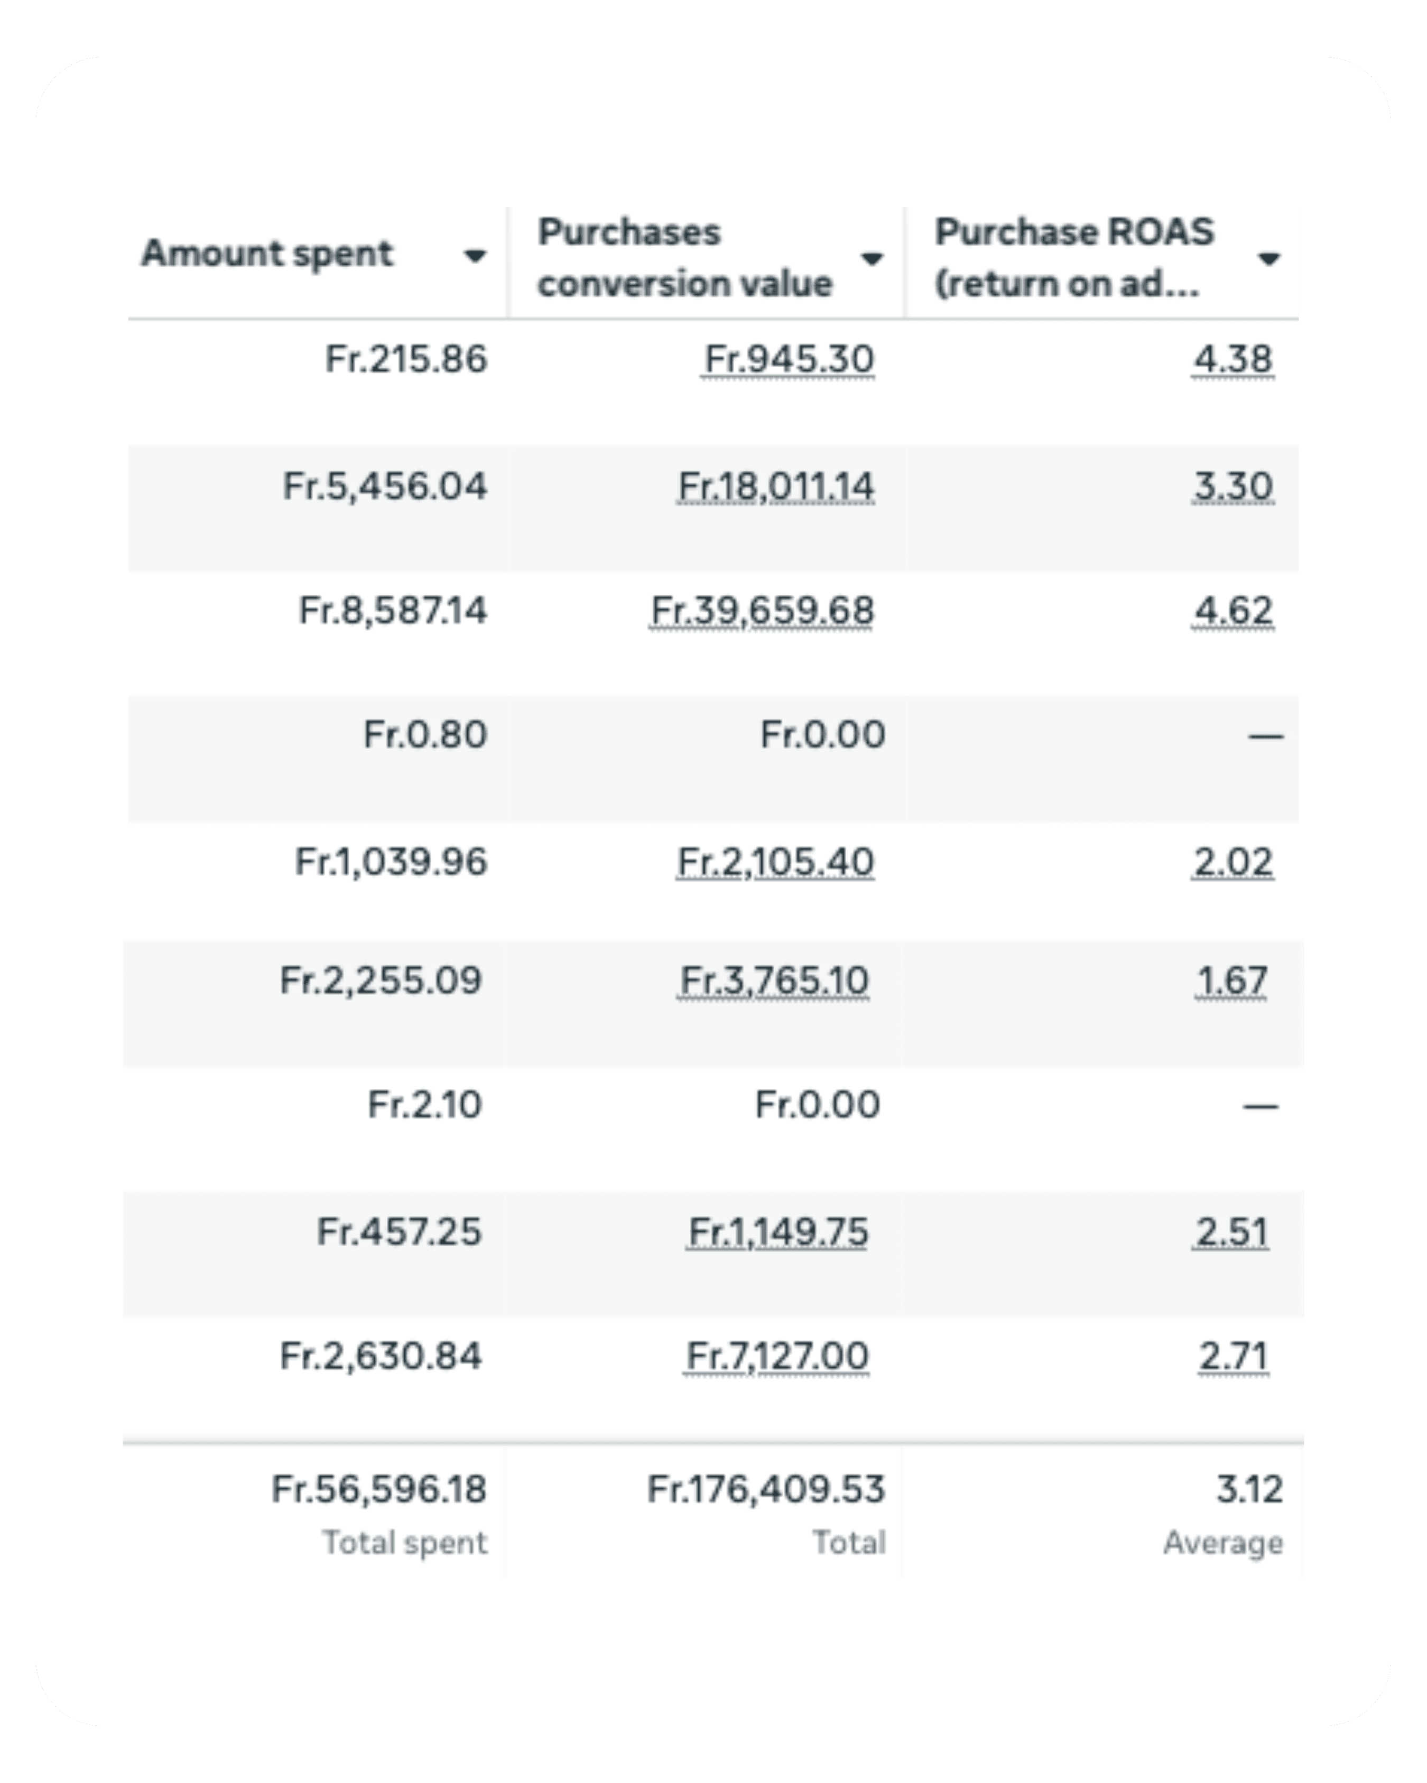
Task: Click the Purchase ROAS column header
Action: point(1074,258)
